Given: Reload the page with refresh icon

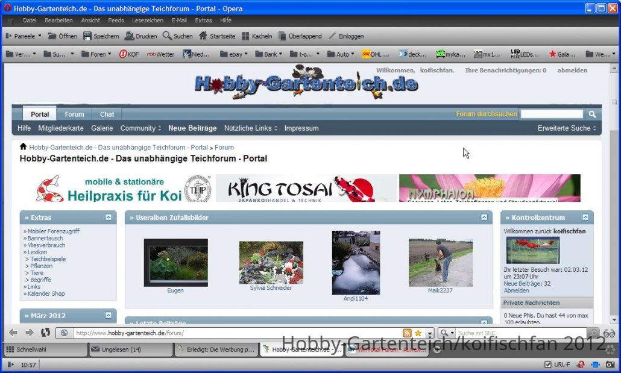Looking at the screenshot, I should [46, 333].
